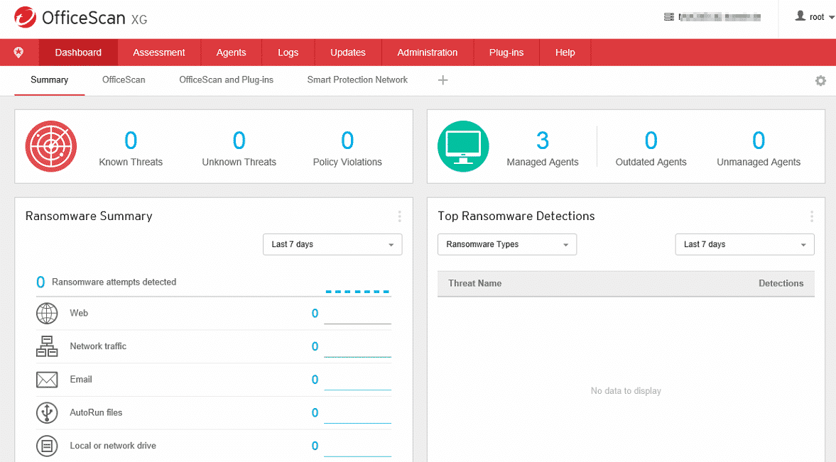Open the Assessment menu
The width and height of the screenshot is (836, 462).
159,53
